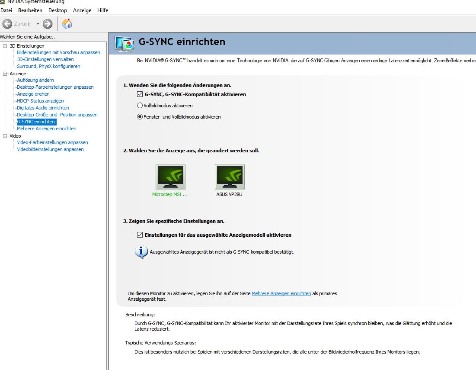Open Bildeinstellungen mit Vorschau anpassen
This screenshot has width=476, height=370.
click(x=58, y=52)
